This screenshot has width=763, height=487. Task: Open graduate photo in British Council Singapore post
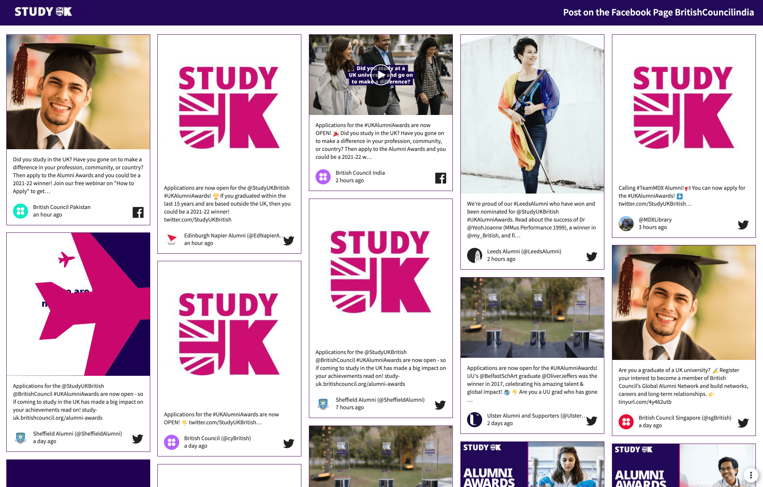click(684, 303)
